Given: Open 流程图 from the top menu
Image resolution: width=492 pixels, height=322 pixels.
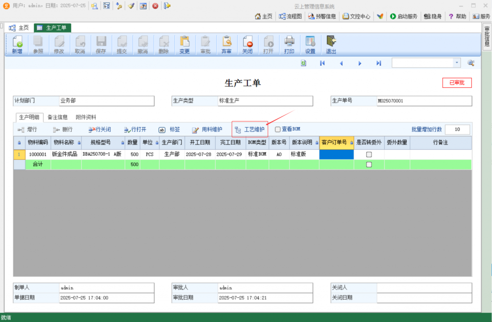Looking at the screenshot, I should pos(290,16).
